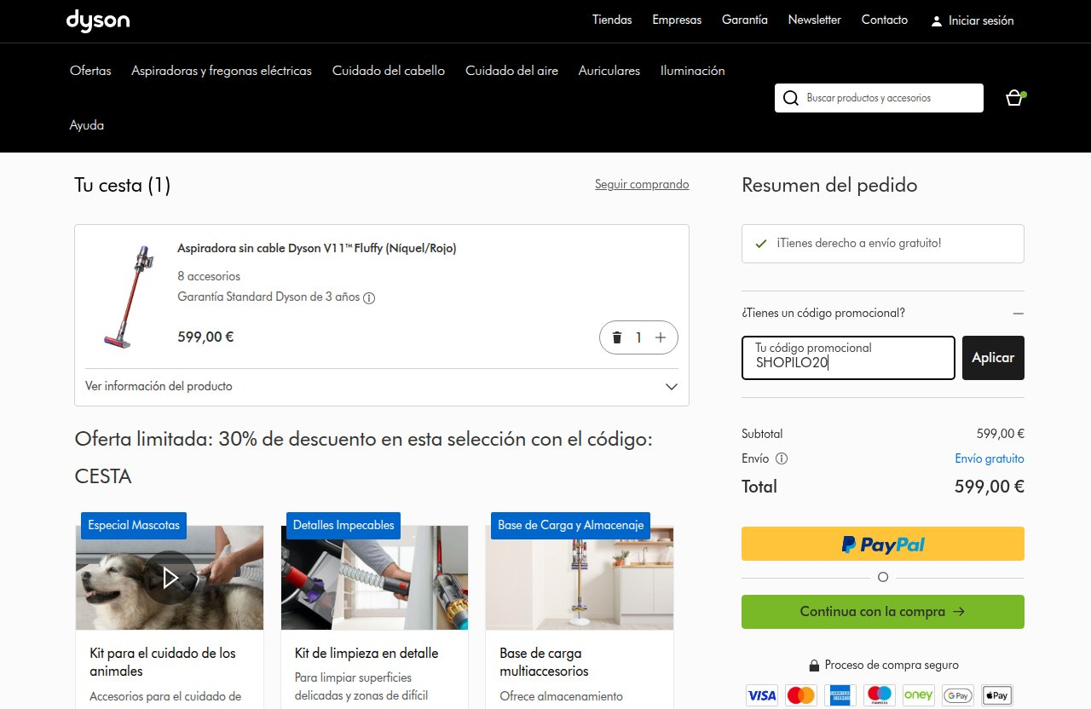Image resolution: width=1091 pixels, height=709 pixels.
Task: Open Kit para el cuidado de los animales
Action: [x=163, y=662]
